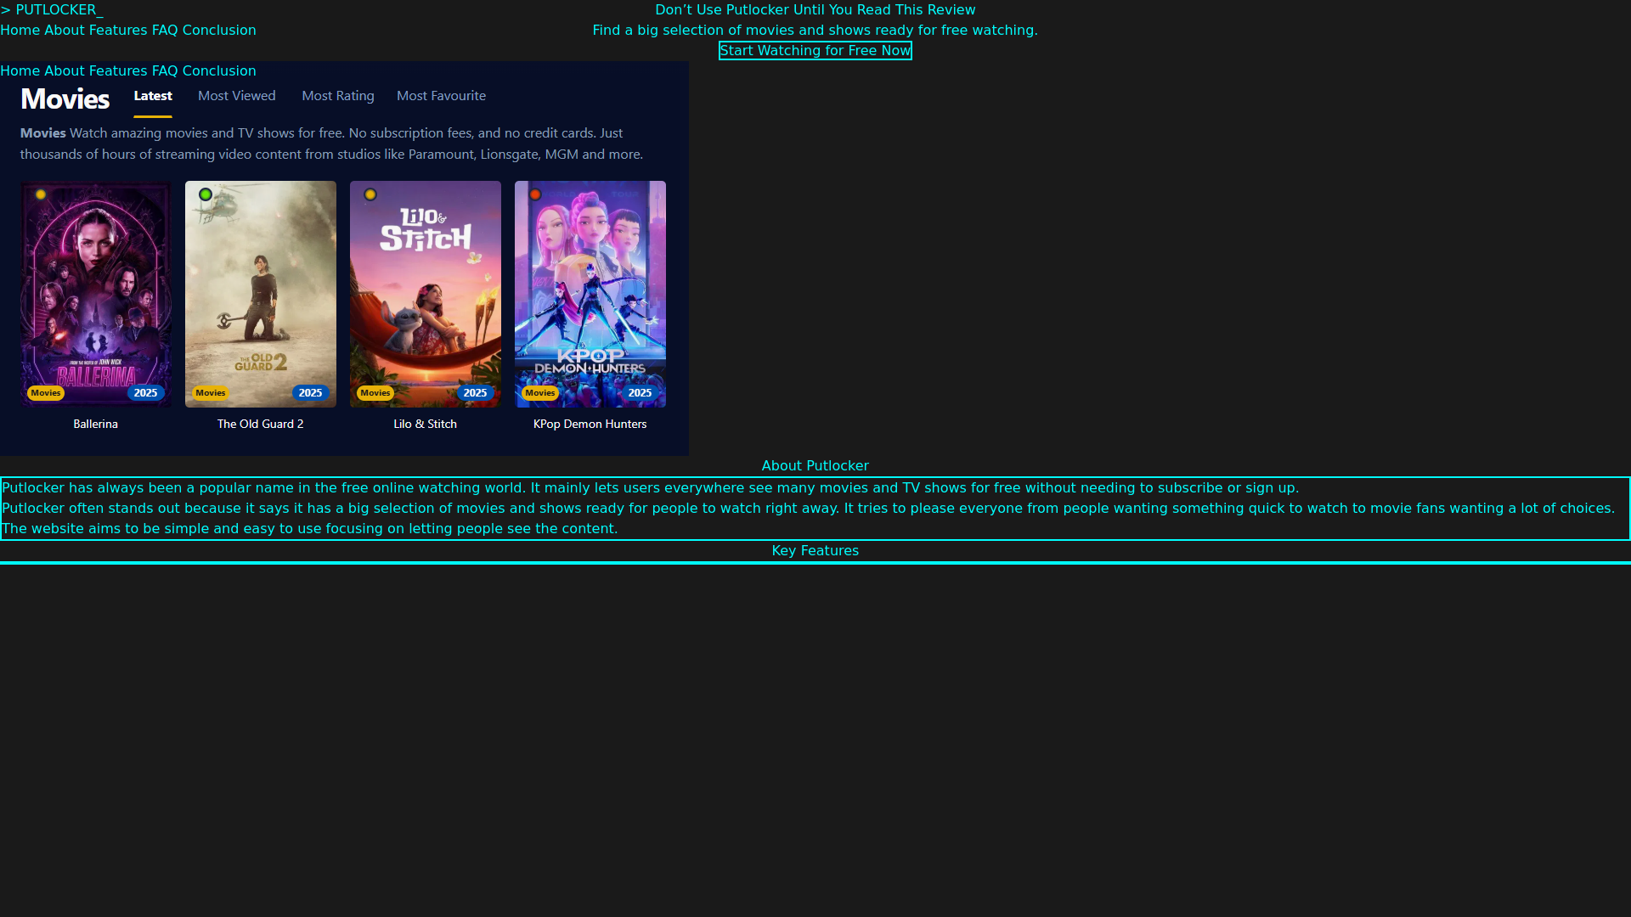Click the large Movies heading in the banner
Image resolution: width=1631 pixels, height=917 pixels.
tap(65, 99)
